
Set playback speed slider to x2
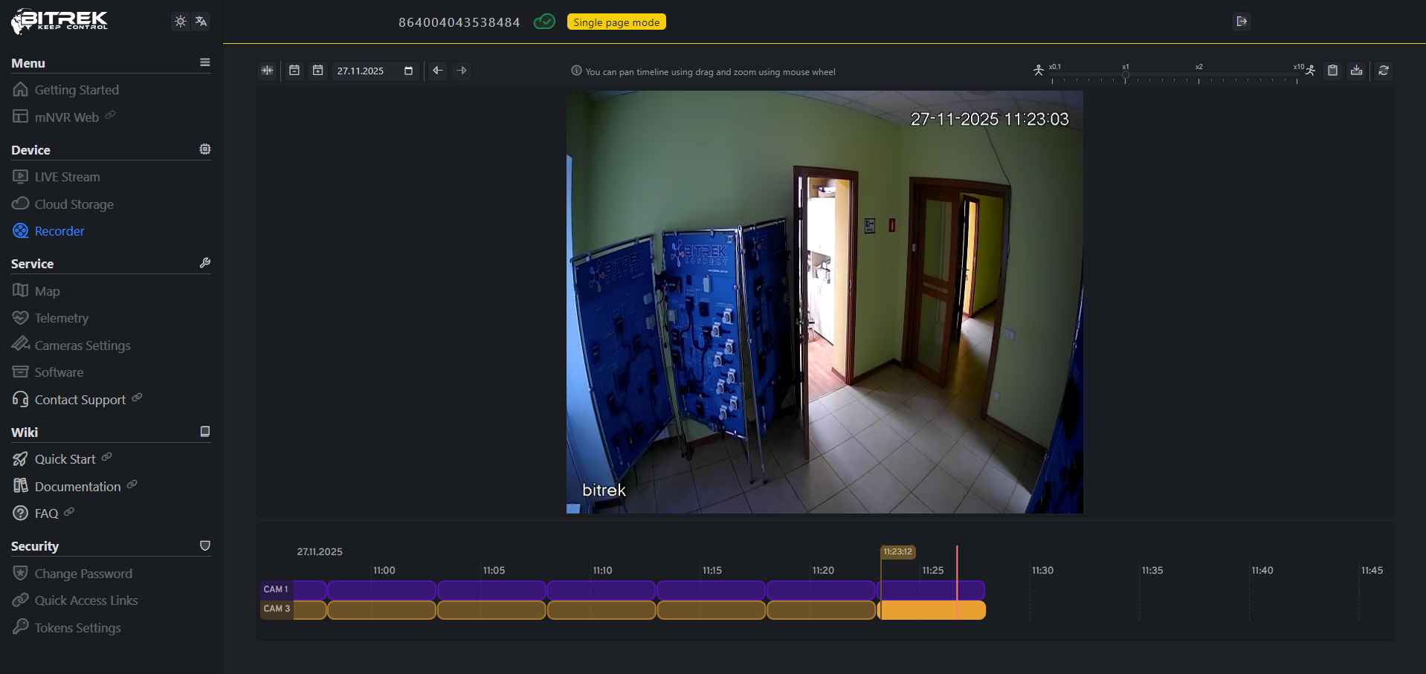click(1198, 78)
